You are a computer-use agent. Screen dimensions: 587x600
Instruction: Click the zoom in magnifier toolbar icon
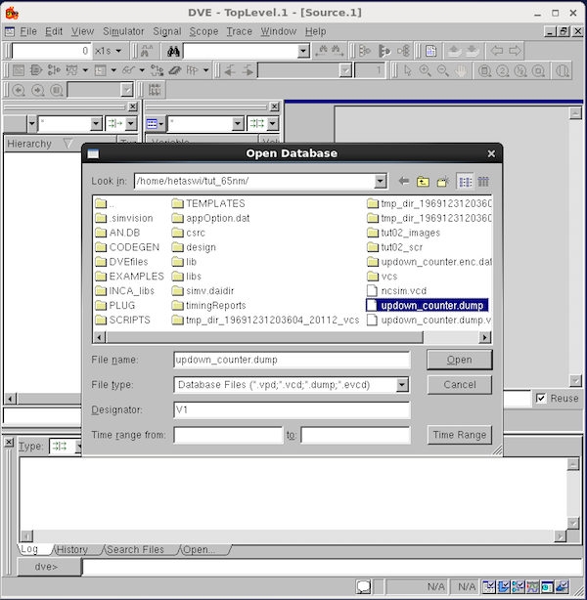(425, 70)
